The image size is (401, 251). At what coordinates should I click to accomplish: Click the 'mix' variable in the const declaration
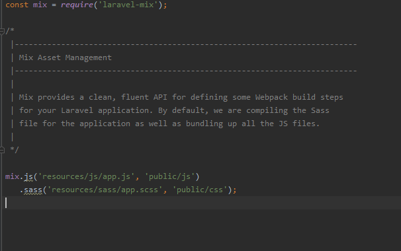click(x=40, y=5)
